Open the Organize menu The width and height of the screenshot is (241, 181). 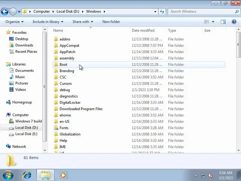(x=14, y=22)
